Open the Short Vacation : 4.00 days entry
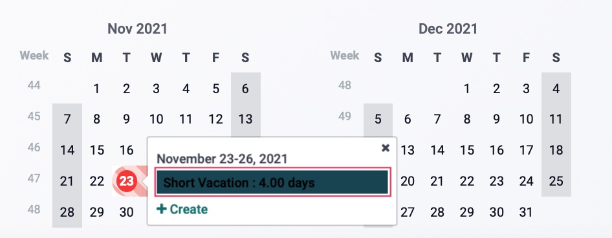612x238 pixels. click(x=272, y=182)
